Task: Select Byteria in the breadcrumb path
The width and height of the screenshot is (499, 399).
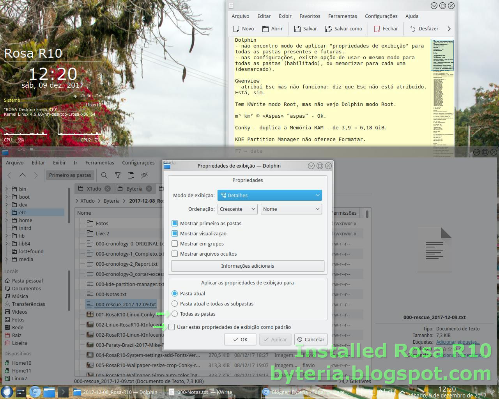Action: coord(111,201)
